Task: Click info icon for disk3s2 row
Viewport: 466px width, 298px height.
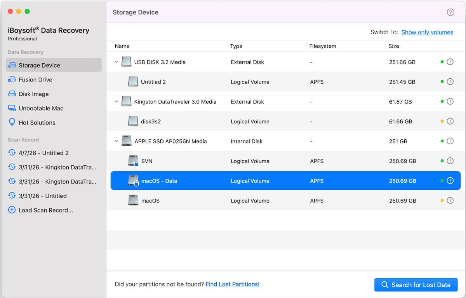Action: pyautogui.click(x=450, y=121)
